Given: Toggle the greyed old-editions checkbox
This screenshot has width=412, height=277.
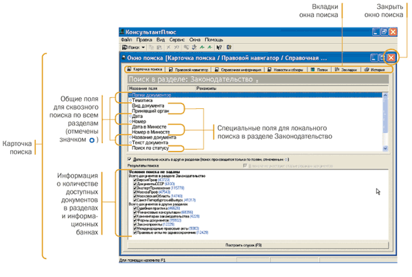Looking at the screenshot, I should [x=245, y=165].
